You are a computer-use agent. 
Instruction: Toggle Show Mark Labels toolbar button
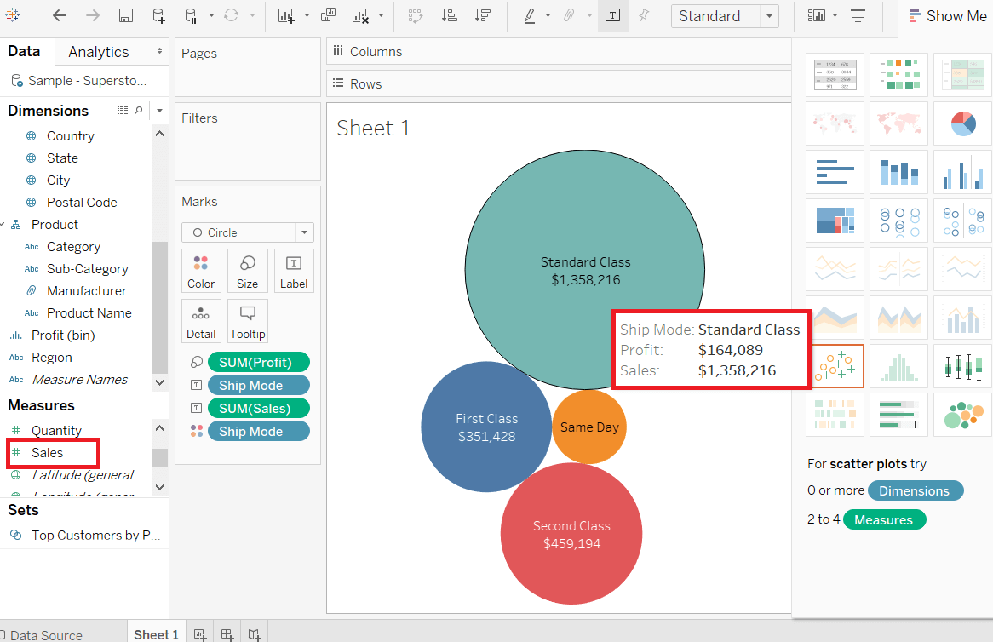(613, 16)
